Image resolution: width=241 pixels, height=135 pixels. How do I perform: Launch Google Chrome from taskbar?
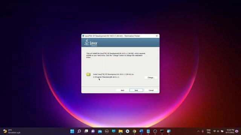pos(134,131)
